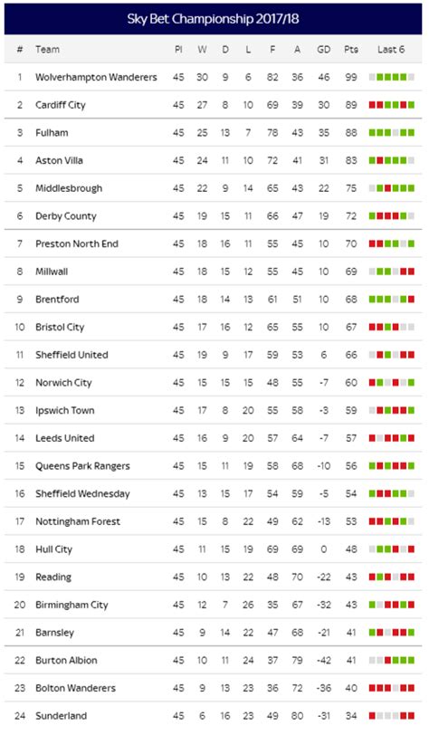429x735 pixels.
Task: Select Leeds United team name
Action: coord(64,438)
